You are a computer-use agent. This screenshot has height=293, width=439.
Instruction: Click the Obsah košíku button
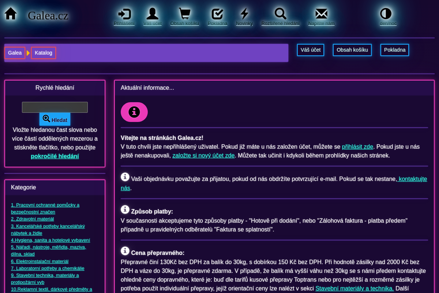[352, 50]
